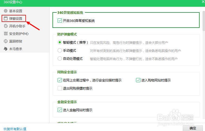
Task: Click the 360异常感知系统 group heading
Action: (70, 13)
